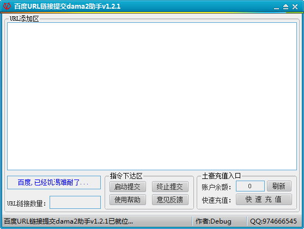
Task: Click QQ:974666545 in status bar
Action: point(273,221)
